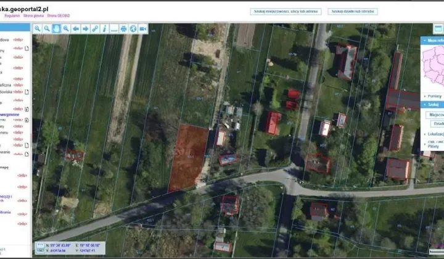This screenshot has width=444, height=259.
Task: Click the locked document icon below 'dowiska' row
Action: 27,109
